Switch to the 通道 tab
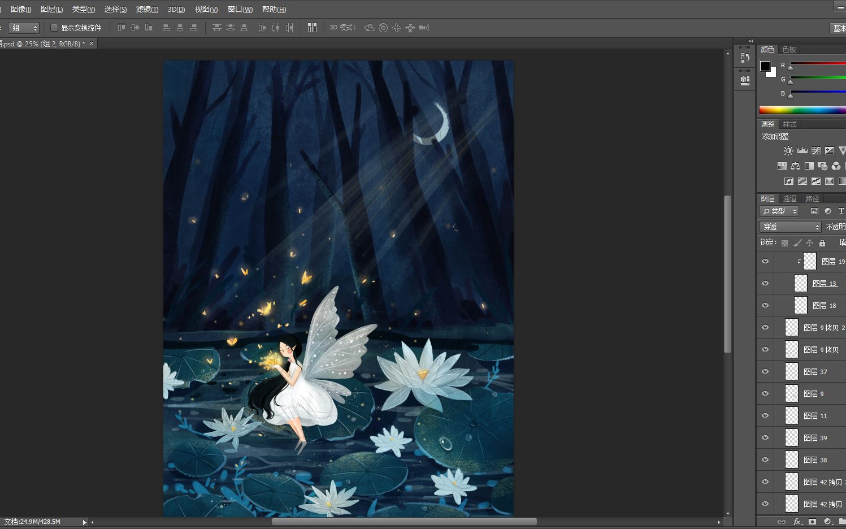846x529 pixels. click(789, 198)
